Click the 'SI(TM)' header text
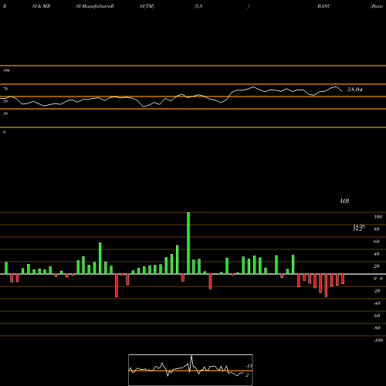This screenshot has height=386, width=386. [x=147, y=6]
